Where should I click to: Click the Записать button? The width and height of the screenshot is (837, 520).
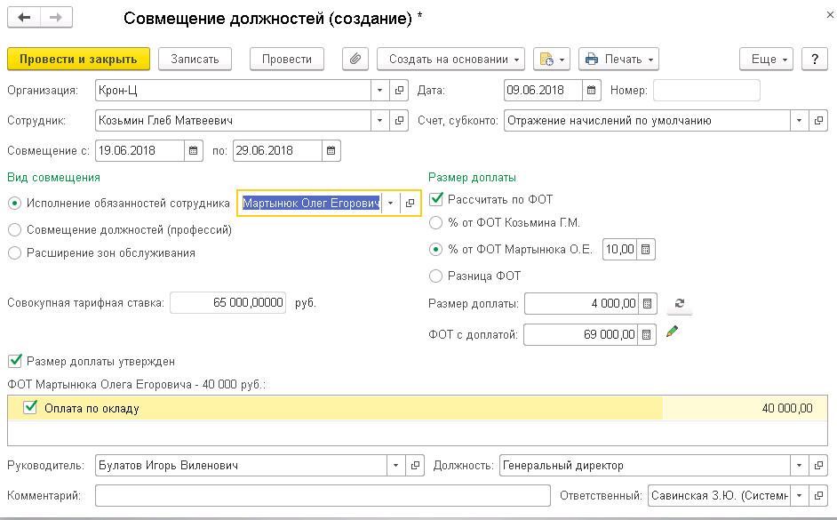pyautogui.click(x=195, y=60)
